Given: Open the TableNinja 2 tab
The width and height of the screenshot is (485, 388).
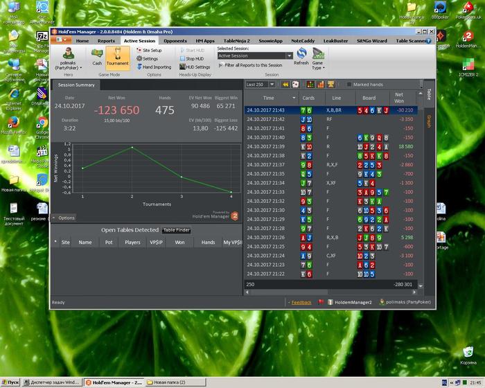Looking at the screenshot, I should click(237, 41).
